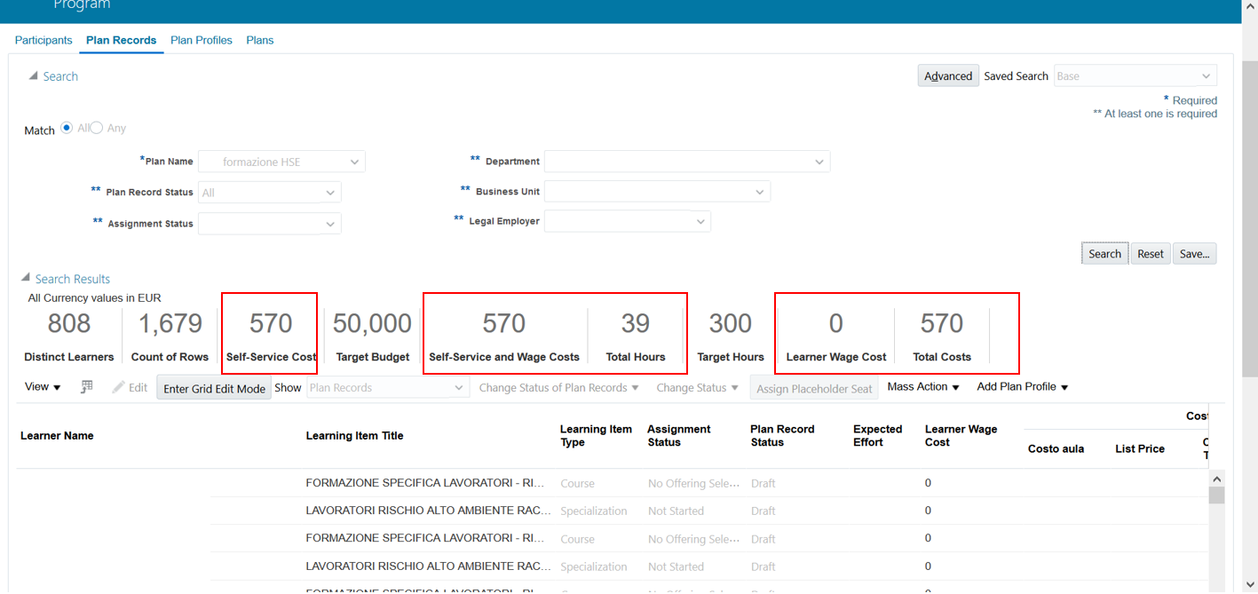Open the View menu
This screenshot has width=1258, height=594.
point(43,386)
